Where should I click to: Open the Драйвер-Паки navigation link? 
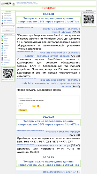coord(7,17)
